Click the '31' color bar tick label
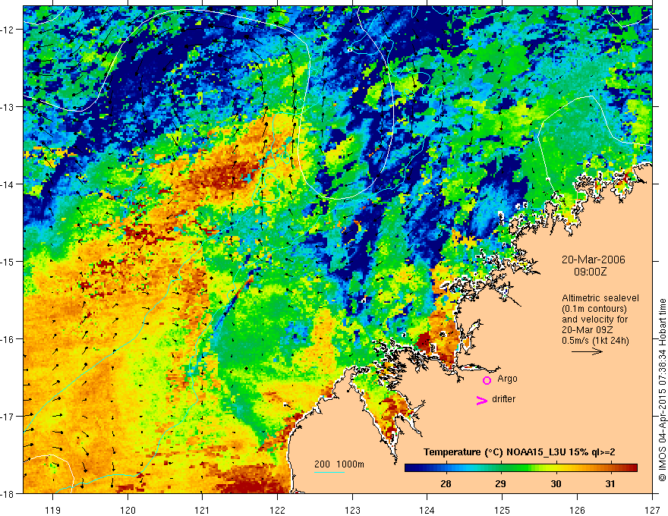 (x=610, y=483)
